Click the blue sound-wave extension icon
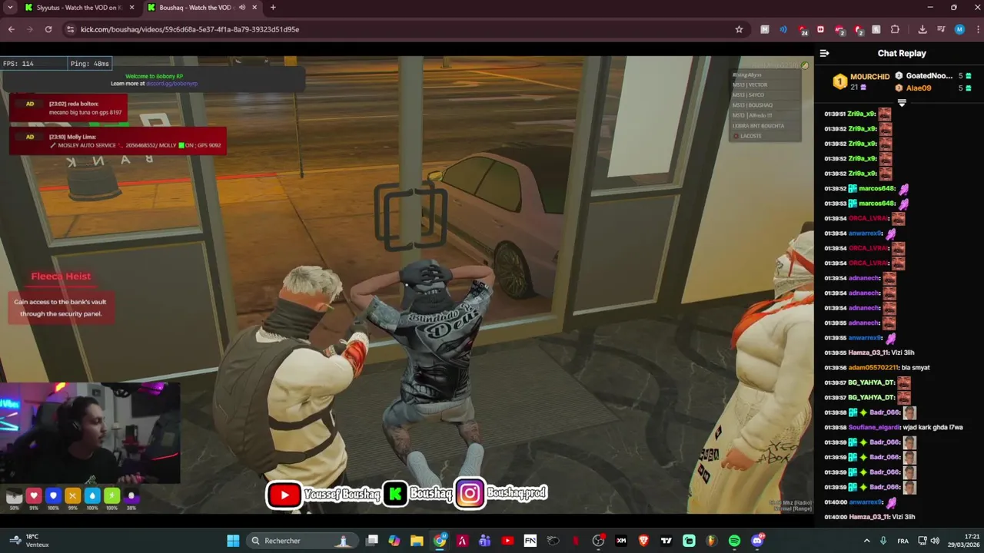The width and height of the screenshot is (984, 553). (783, 29)
